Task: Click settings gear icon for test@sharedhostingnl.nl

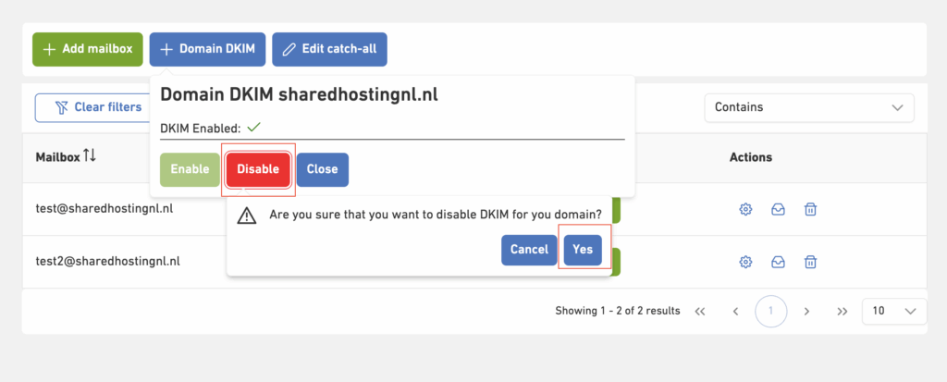Action: pos(745,209)
